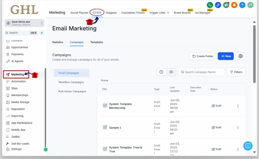Screen dimensions: 259x159
Task: Open the Social Planner tab
Action: pyautogui.click(x=79, y=13)
